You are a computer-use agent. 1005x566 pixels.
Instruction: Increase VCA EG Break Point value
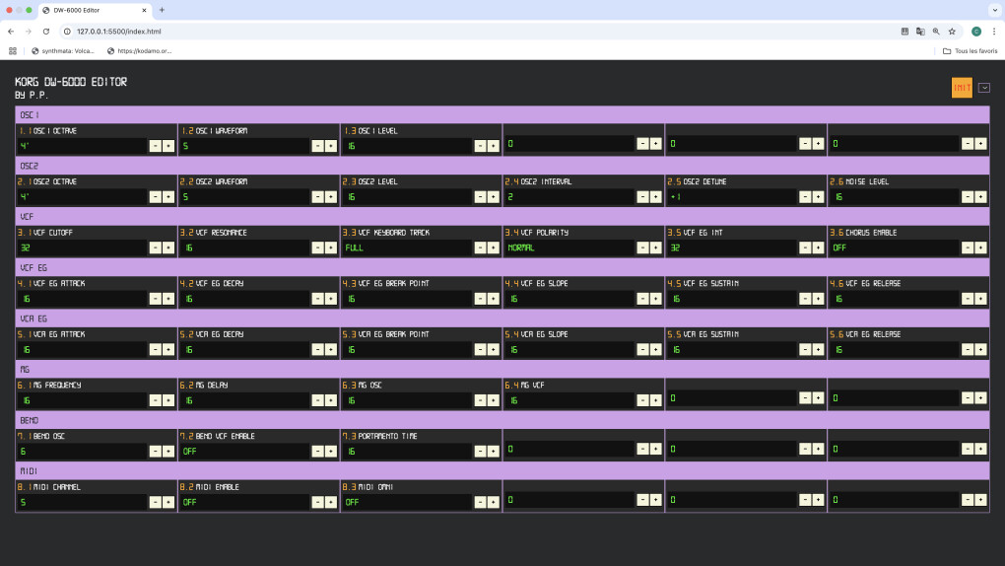coord(494,350)
